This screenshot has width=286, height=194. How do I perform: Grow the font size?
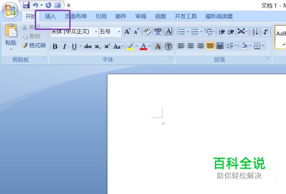coord(127,32)
